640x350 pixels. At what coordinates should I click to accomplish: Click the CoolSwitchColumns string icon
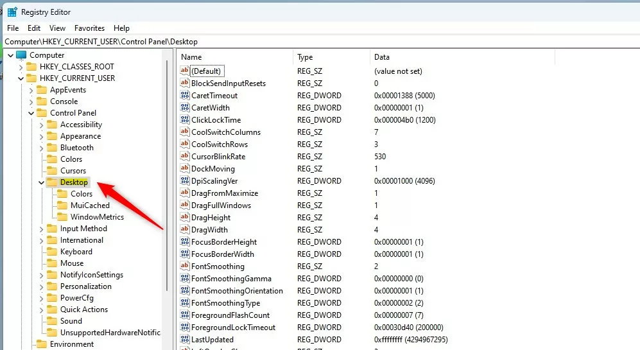185,132
